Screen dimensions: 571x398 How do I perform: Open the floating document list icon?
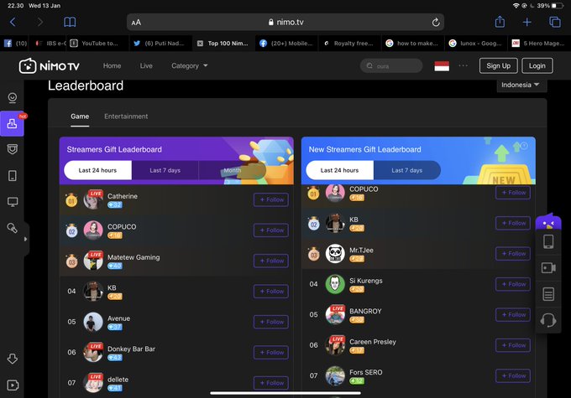click(548, 294)
